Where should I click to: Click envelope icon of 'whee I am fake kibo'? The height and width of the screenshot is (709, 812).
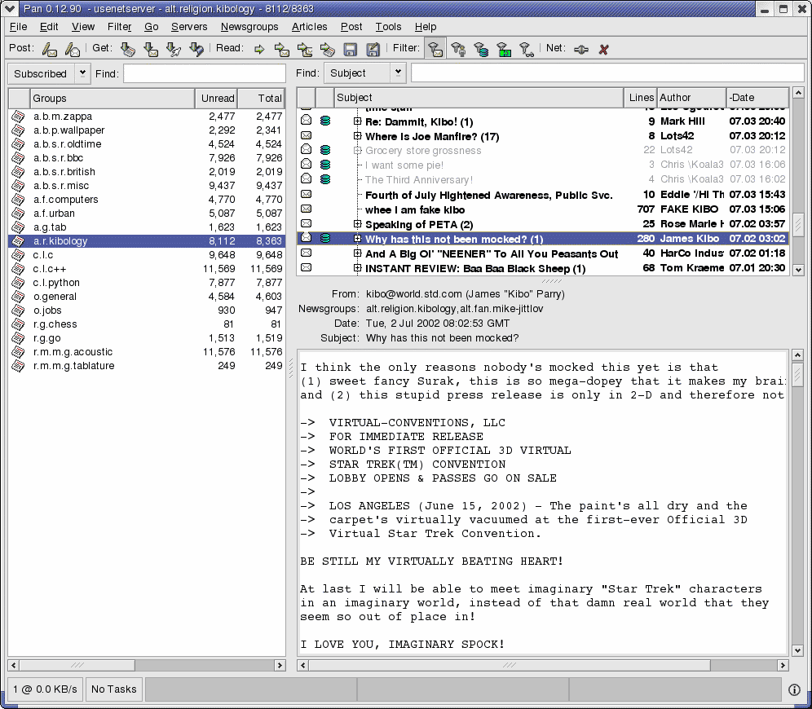307,209
